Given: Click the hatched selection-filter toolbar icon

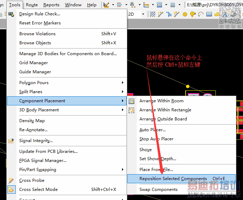Looking at the screenshot, I should pyautogui.click(x=153, y=14).
